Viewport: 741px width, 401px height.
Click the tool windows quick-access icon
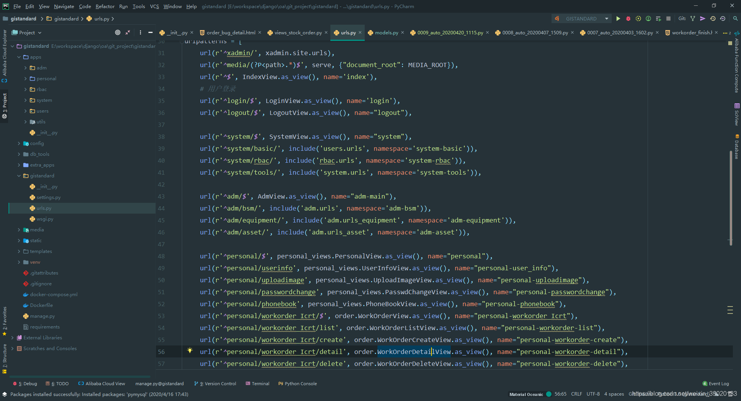[x=5, y=394]
